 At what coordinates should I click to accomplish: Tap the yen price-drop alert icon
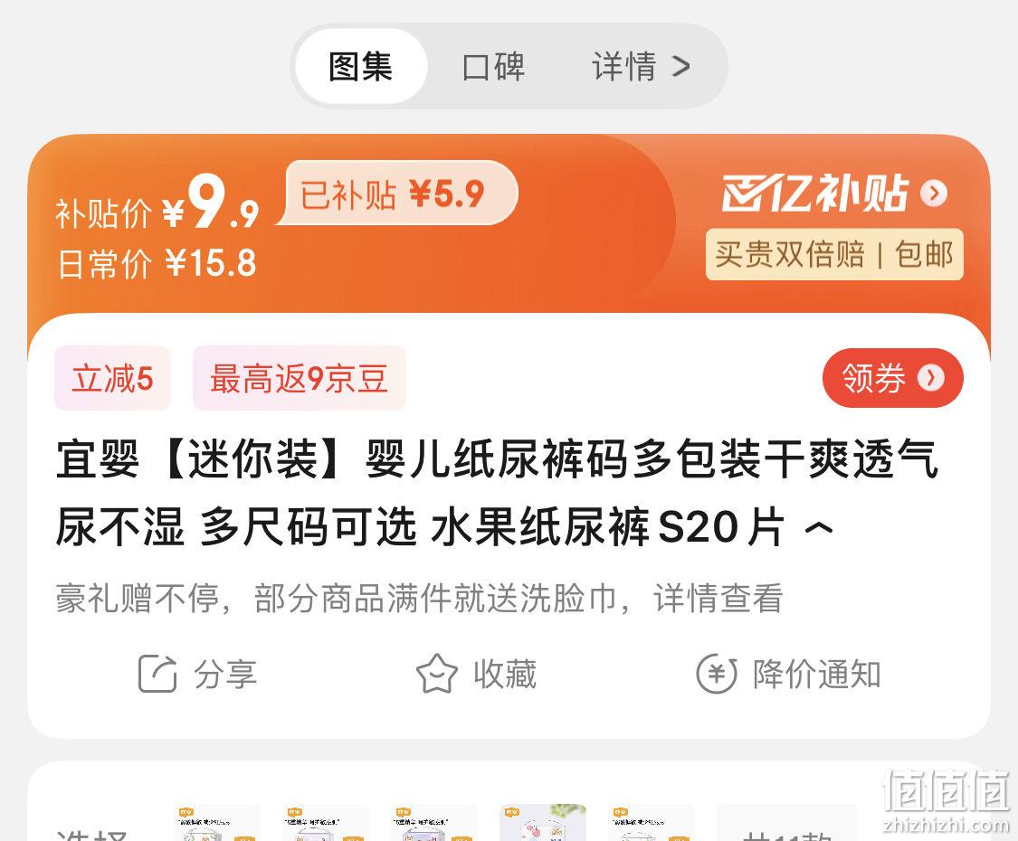717,674
